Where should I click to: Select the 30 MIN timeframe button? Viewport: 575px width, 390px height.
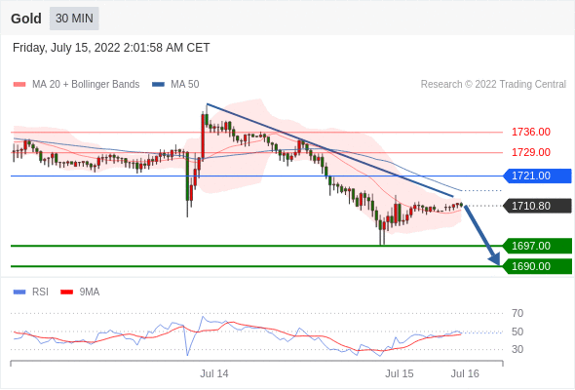coord(74,19)
